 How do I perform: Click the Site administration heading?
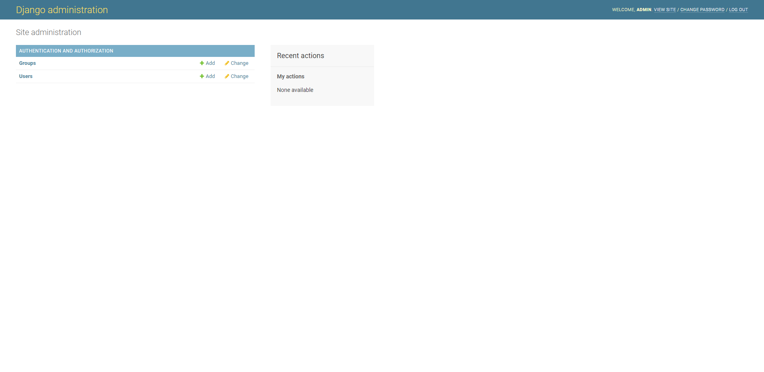[x=49, y=32]
